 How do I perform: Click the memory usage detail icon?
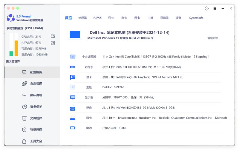pyautogui.click(x=53, y=43)
